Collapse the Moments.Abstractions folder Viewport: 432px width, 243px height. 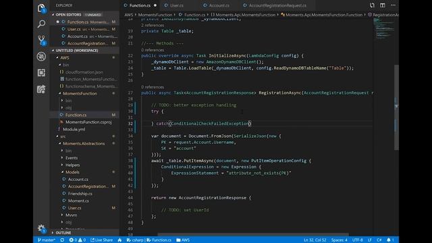[84, 144]
